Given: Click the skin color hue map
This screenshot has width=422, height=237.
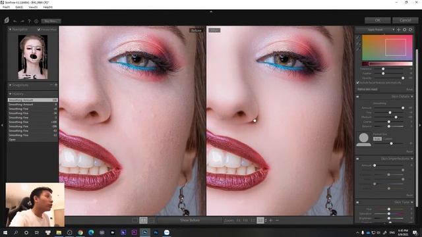Looking at the screenshot, I should point(387,47).
